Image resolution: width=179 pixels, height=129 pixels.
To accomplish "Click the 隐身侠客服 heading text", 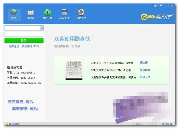I will (x=15, y=68).
